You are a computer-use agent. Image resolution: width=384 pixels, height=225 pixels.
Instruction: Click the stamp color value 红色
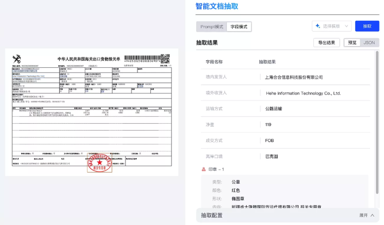tap(236, 190)
